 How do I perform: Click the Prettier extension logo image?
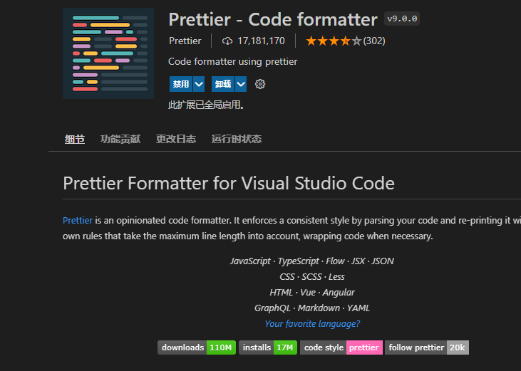point(108,53)
